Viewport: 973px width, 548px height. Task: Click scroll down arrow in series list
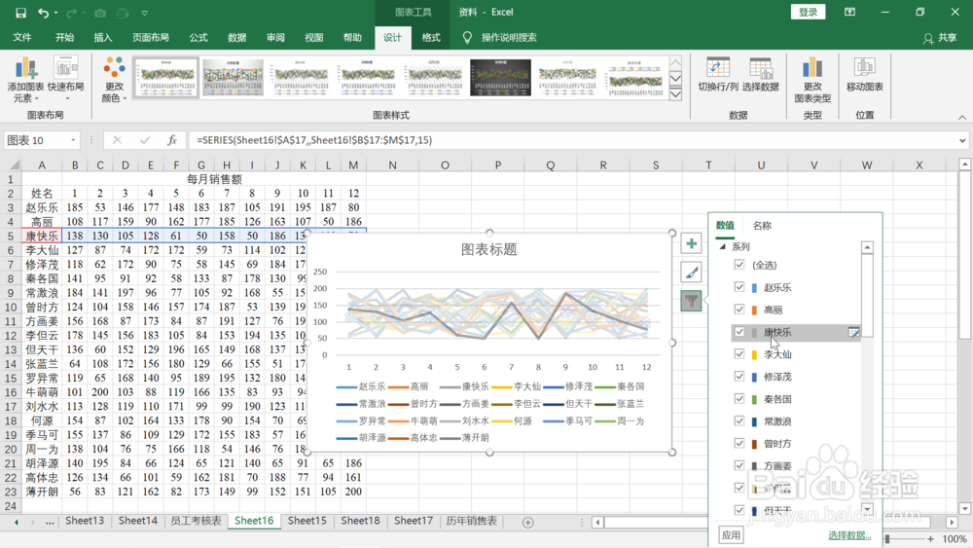click(868, 509)
